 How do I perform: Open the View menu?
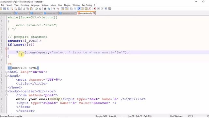pos(16,5)
